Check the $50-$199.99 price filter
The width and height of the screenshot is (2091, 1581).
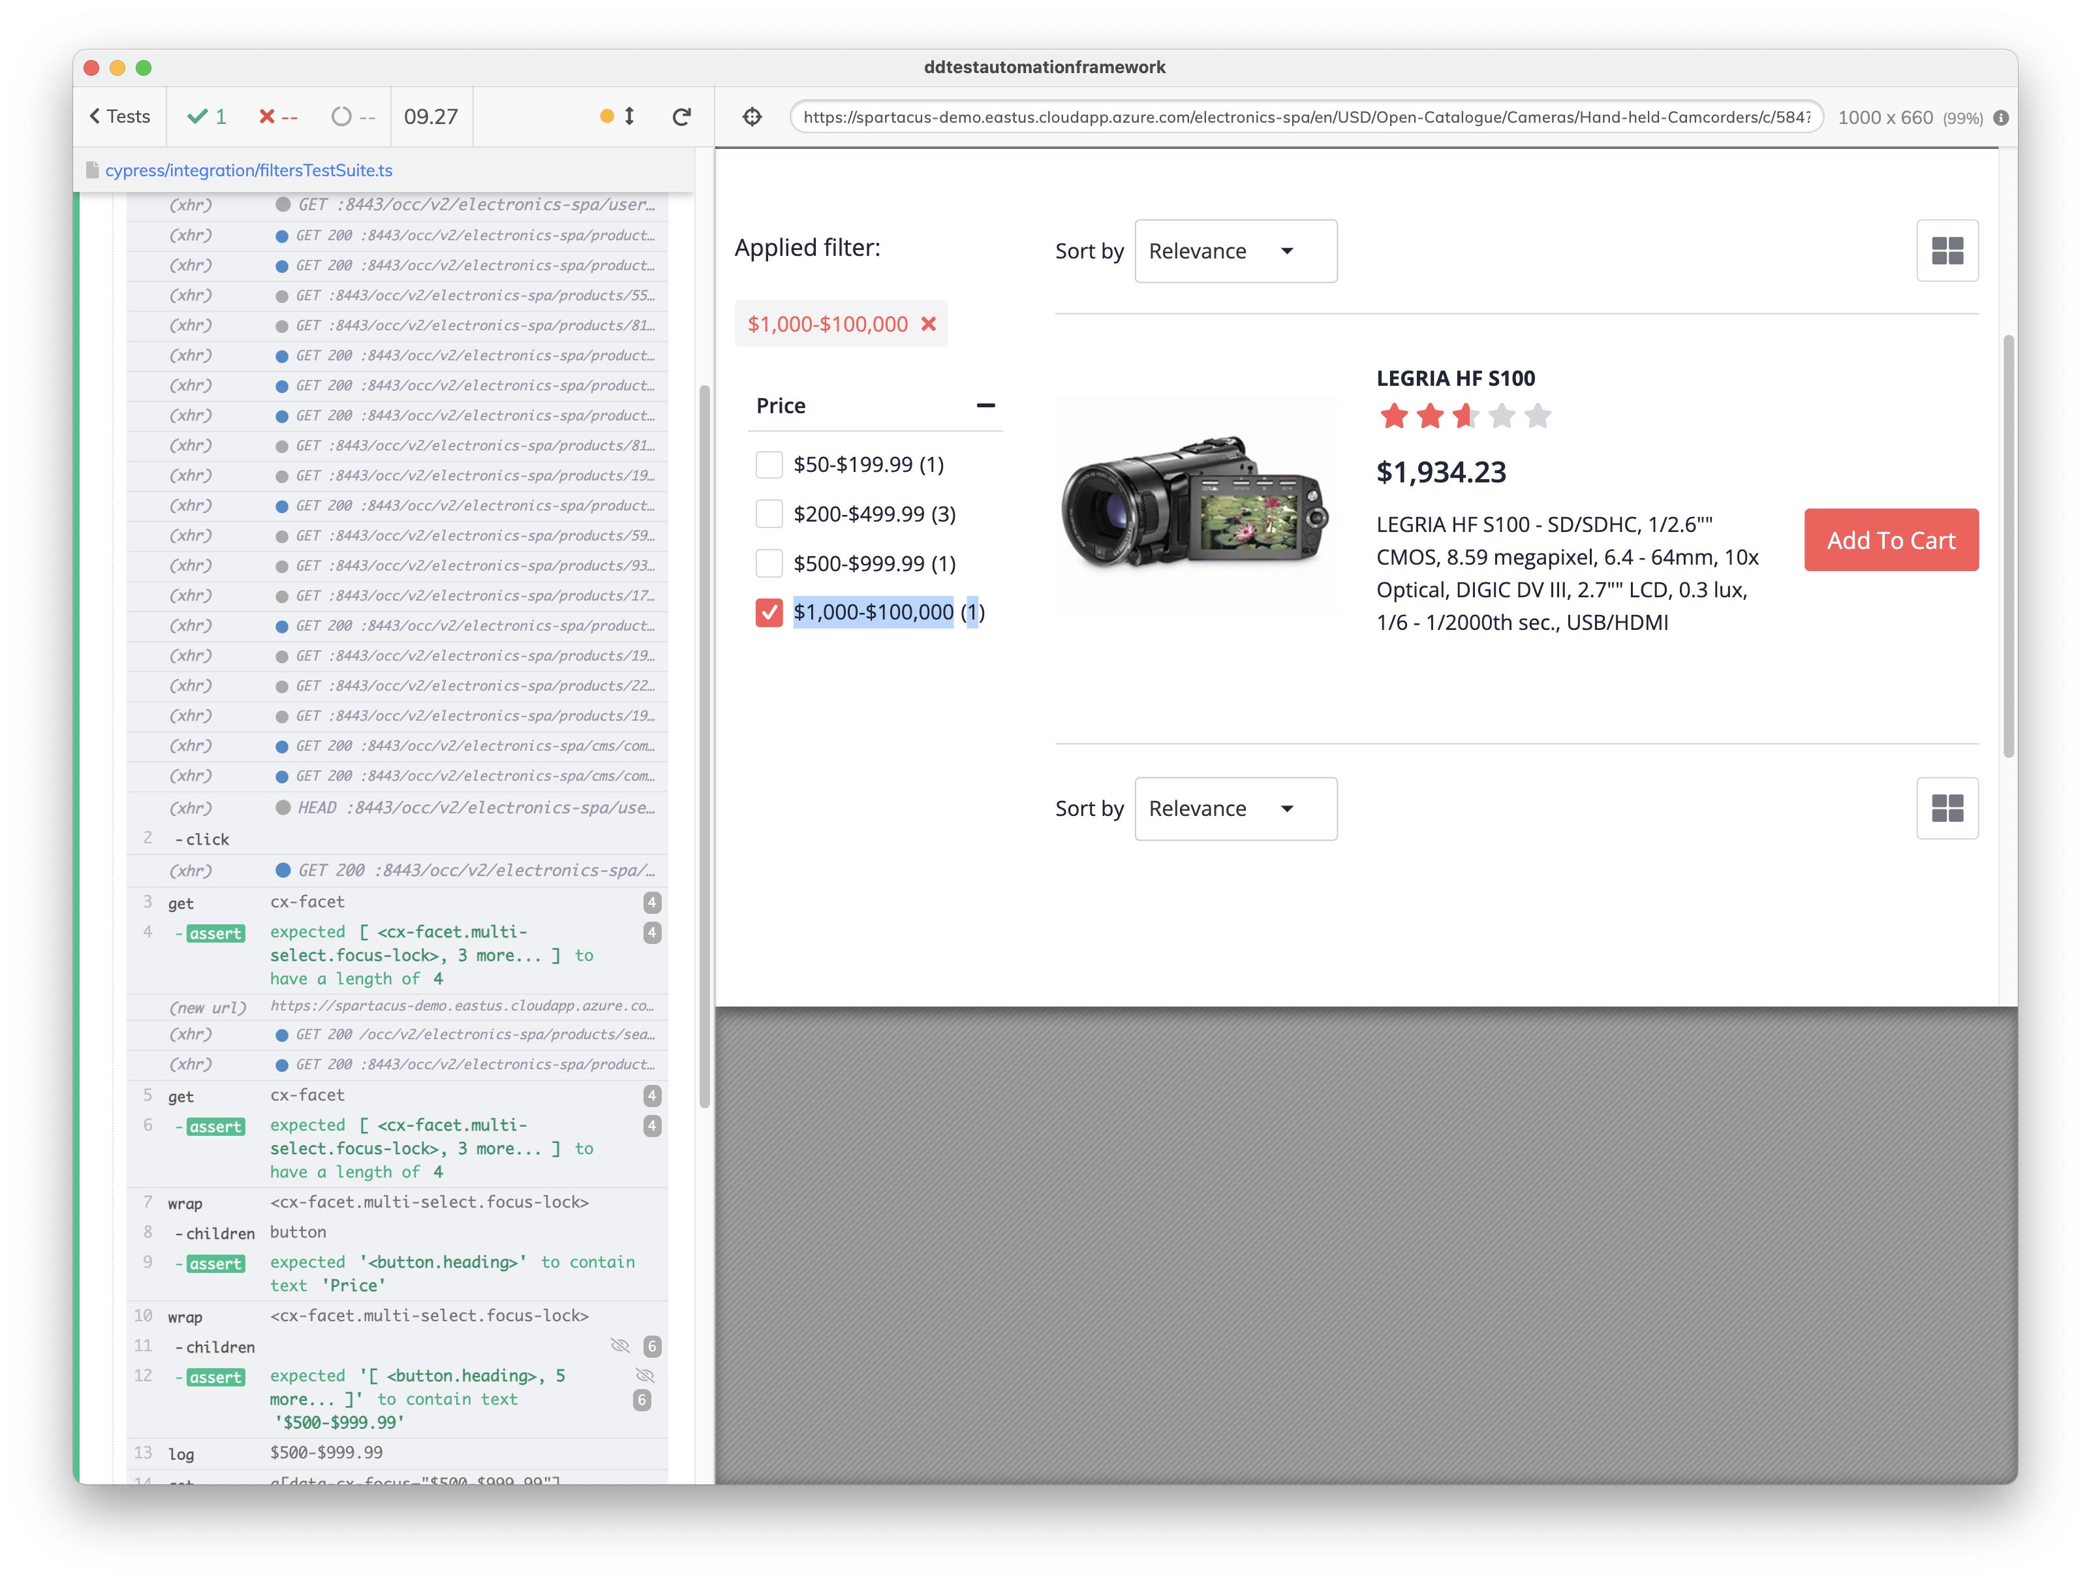point(769,464)
